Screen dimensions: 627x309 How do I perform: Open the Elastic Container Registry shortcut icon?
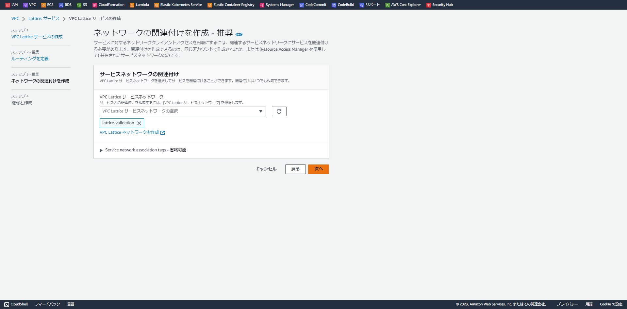(x=210, y=5)
